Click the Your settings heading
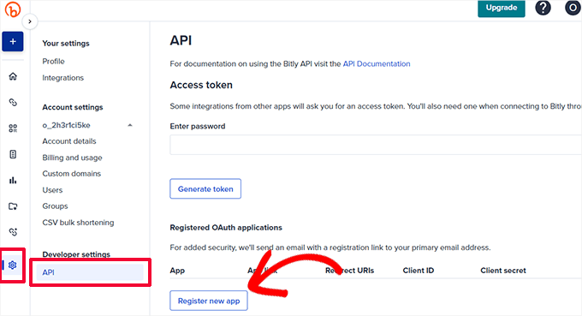Viewport: 582px width, 316px height. [66, 44]
